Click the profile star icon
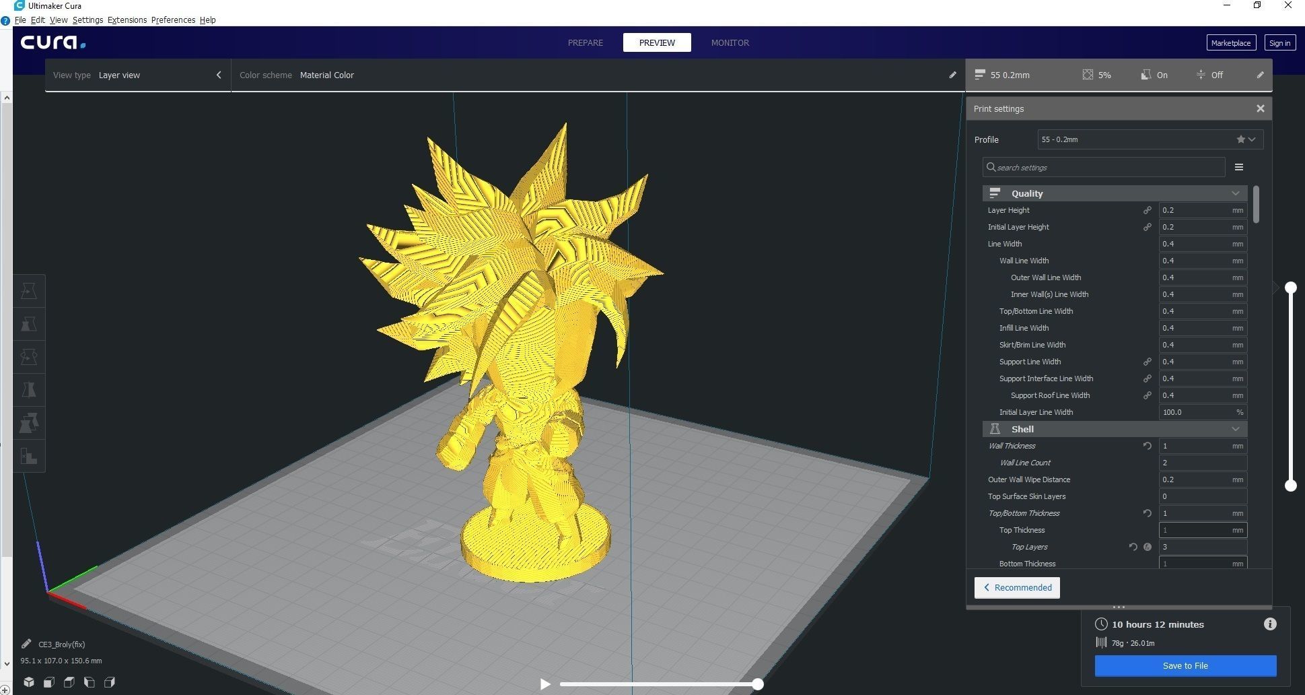Image resolution: width=1305 pixels, height=695 pixels. [1240, 139]
